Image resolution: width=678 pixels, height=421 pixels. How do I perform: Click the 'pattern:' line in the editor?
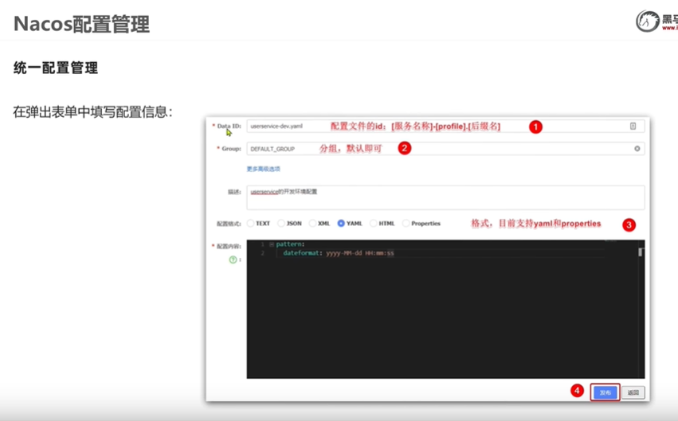click(290, 244)
